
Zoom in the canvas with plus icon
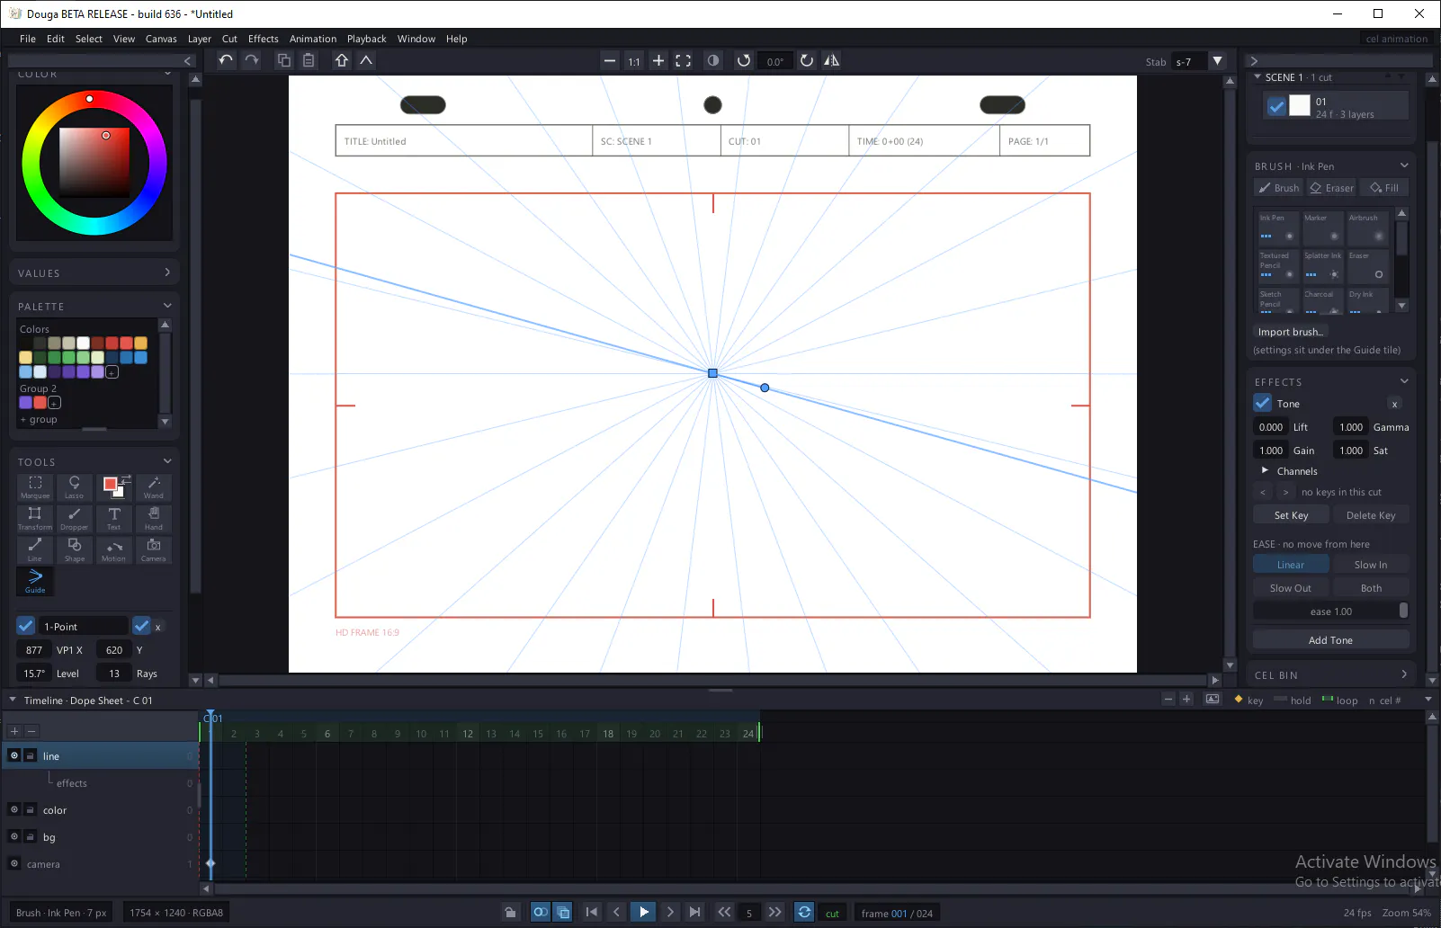(658, 60)
